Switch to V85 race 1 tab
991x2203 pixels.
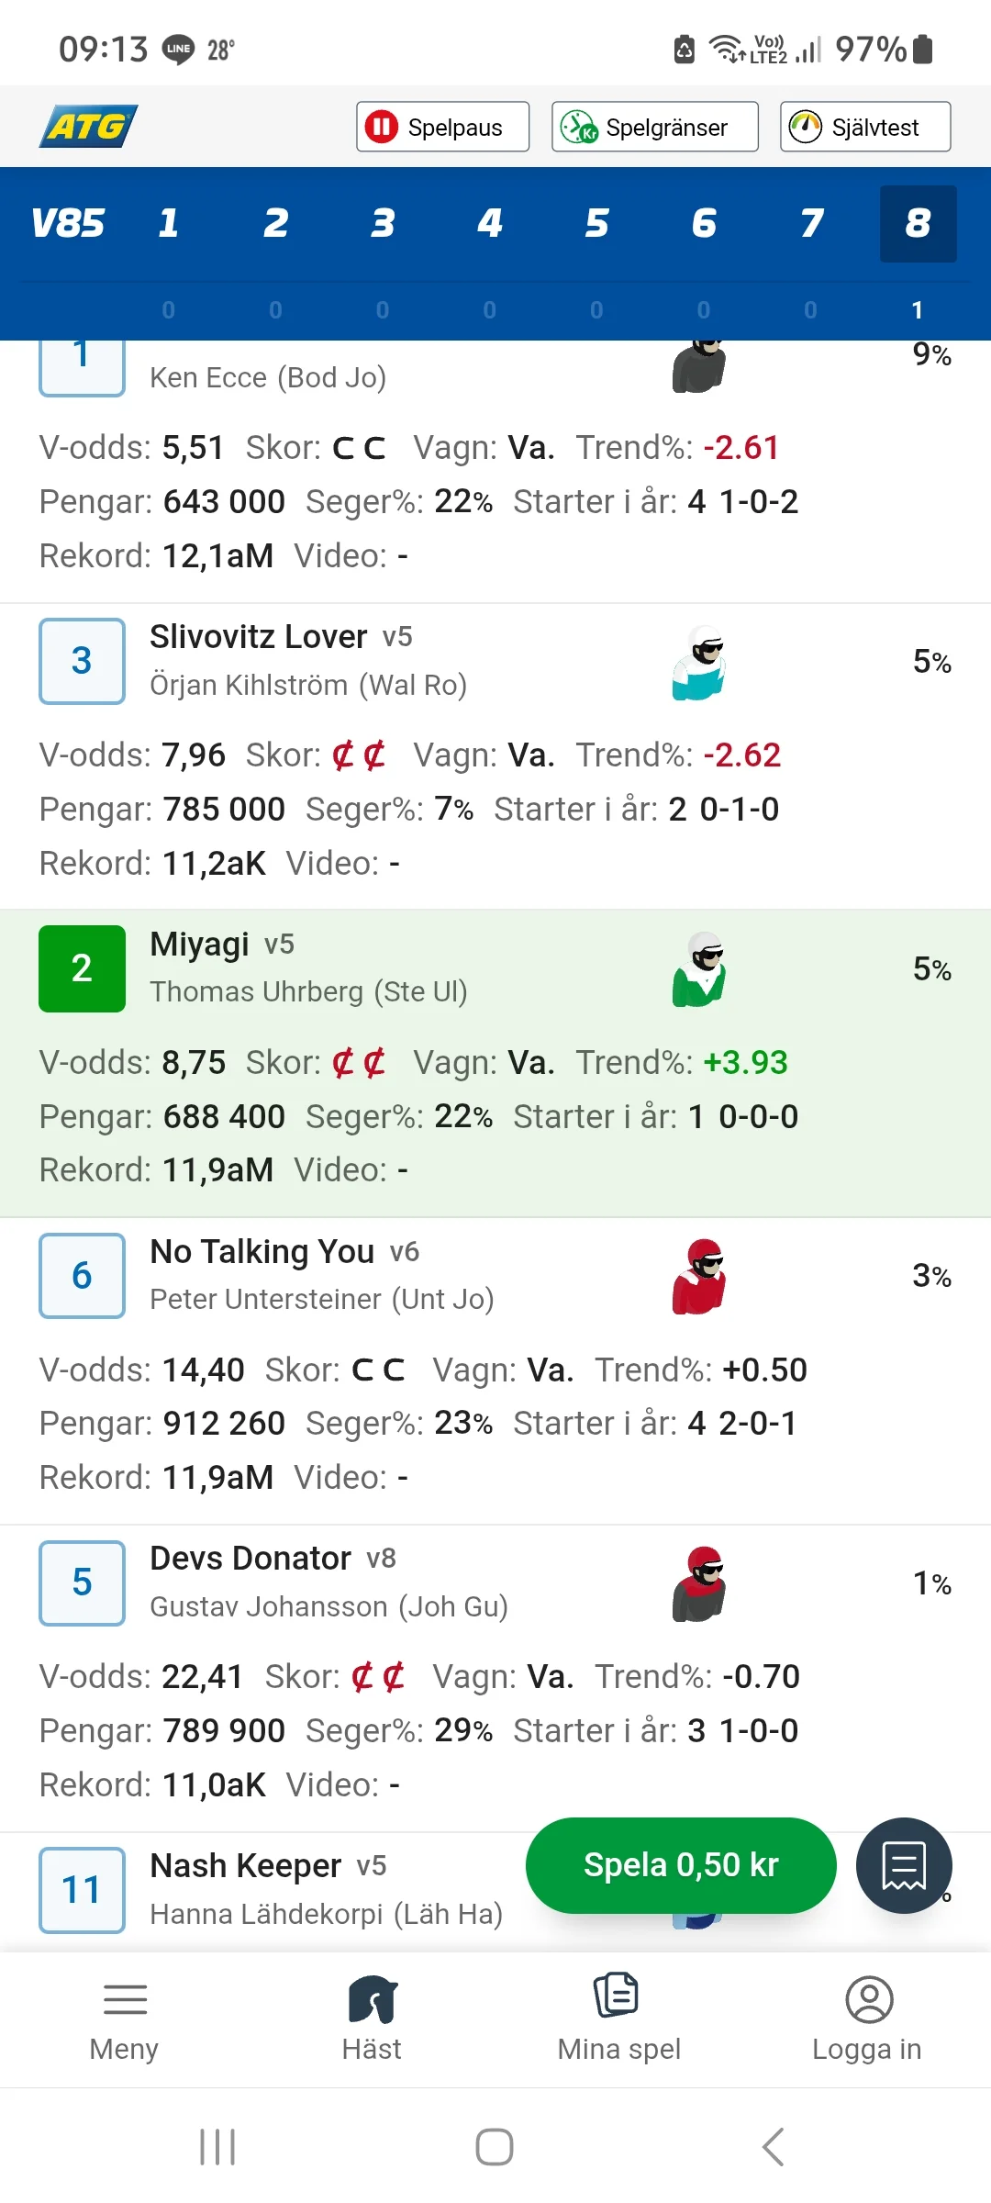click(168, 223)
